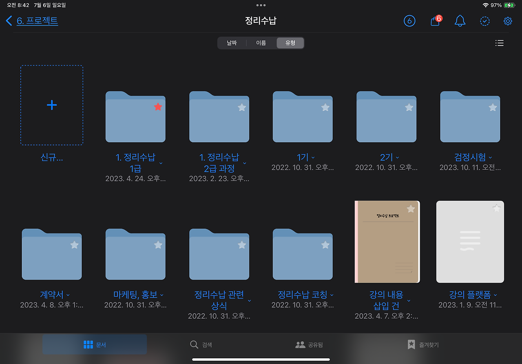Toggle the red favorite star on 1. 정리수납 1급
Screen dimensions: 522x364
(158, 107)
